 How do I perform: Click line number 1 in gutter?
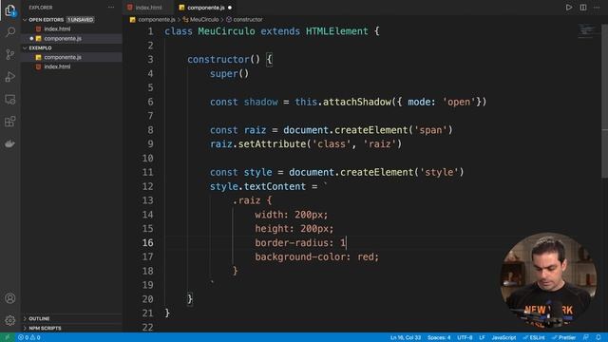coord(150,31)
